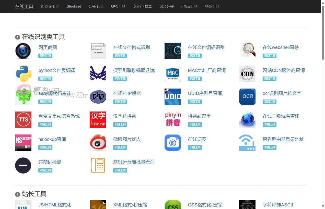Viewport: 325px width, 209px height.
Task: Click the 在线工具 site brand link
Action: 24,7
